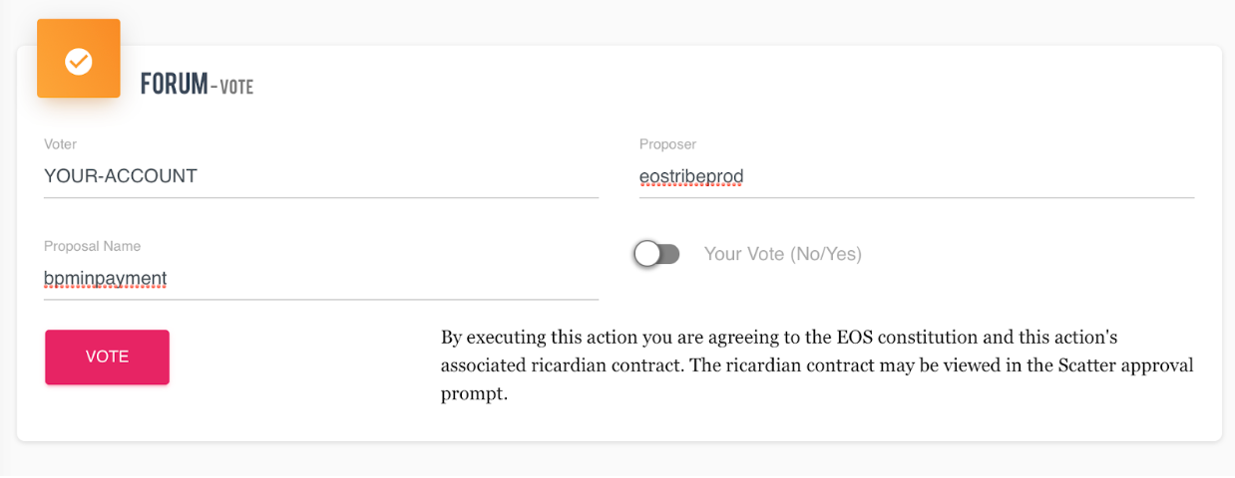Viewport: 1235px width, 478px height.
Task: Click the Voter field label
Action: 60,144
